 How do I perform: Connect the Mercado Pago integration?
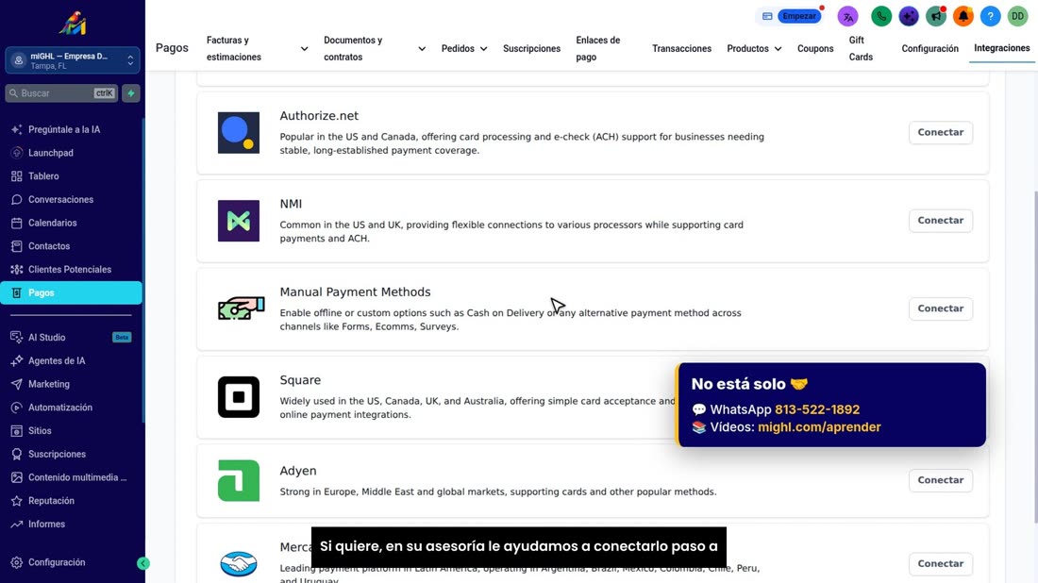point(940,564)
